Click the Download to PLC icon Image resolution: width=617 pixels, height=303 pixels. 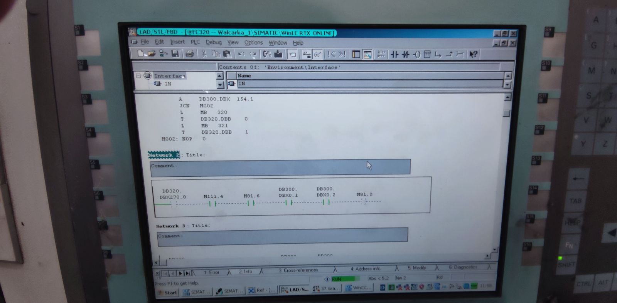tap(278, 54)
